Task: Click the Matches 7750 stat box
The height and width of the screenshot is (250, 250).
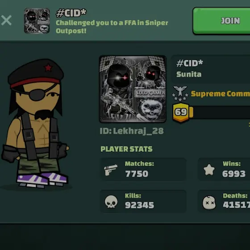Action: [143, 169]
